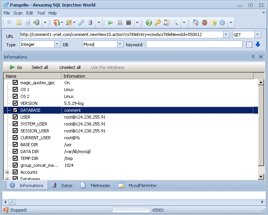Click the grid table icon beside Keyword
Viewport: 268px width, 215px height.
(249, 45)
